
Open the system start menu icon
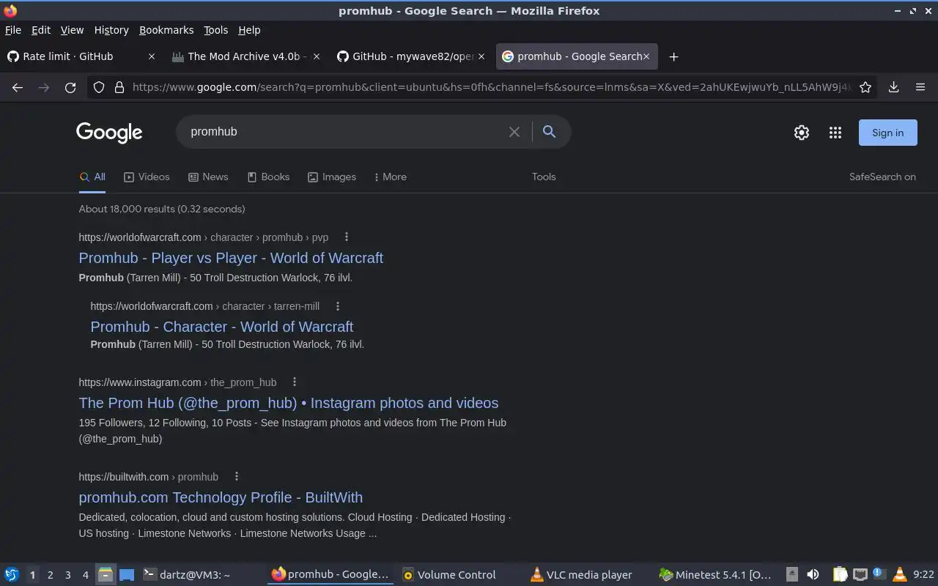[11, 575]
